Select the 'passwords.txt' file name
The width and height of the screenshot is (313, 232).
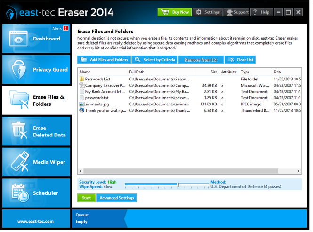pyautogui.click(x=97, y=98)
